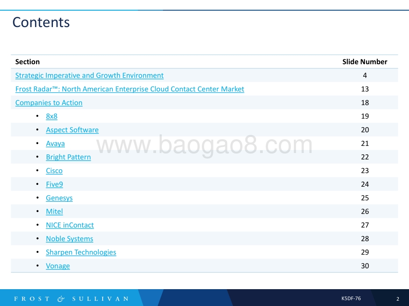
Task: Select slide number 26 in Mitel row
Action: coord(365,212)
